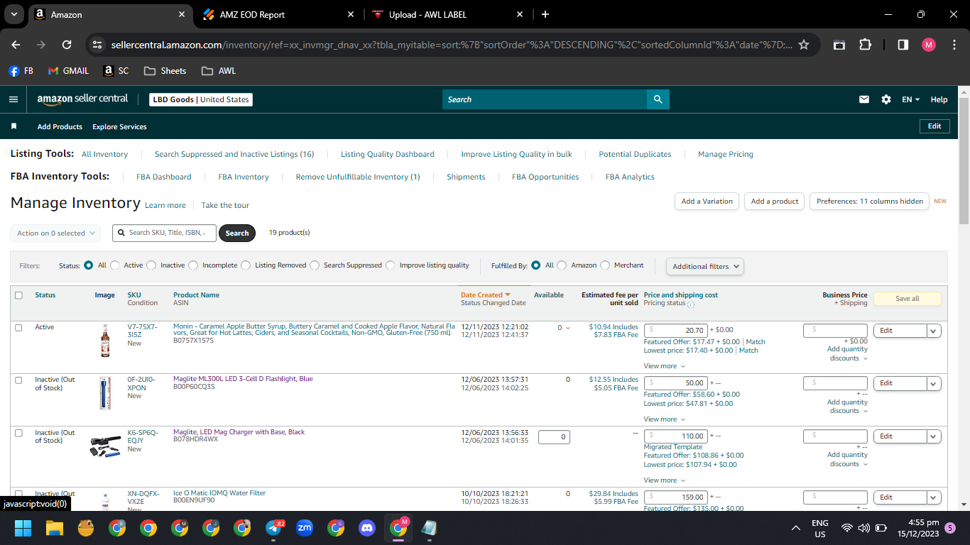Open the Chrome extensions puzzle icon

pos(865,44)
